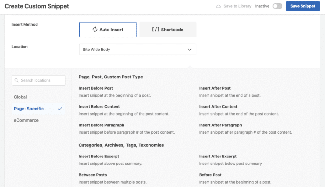Toggle the snippet from Inactive to Active
The image size is (325, 187).
[x=277, y=6]
